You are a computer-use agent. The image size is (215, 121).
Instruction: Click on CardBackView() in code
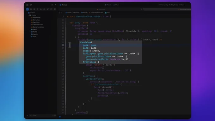pos(95,79)
